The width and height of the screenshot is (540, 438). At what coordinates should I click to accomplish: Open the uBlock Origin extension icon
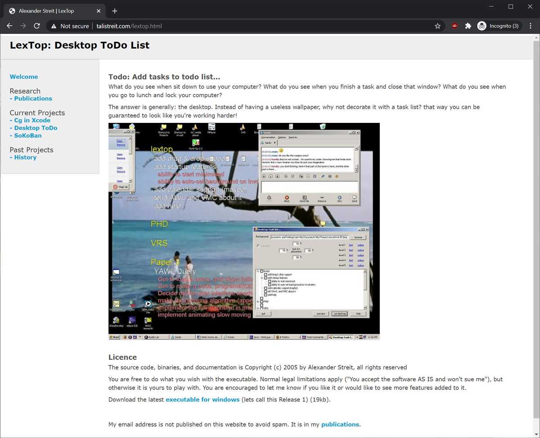[455, 26]
